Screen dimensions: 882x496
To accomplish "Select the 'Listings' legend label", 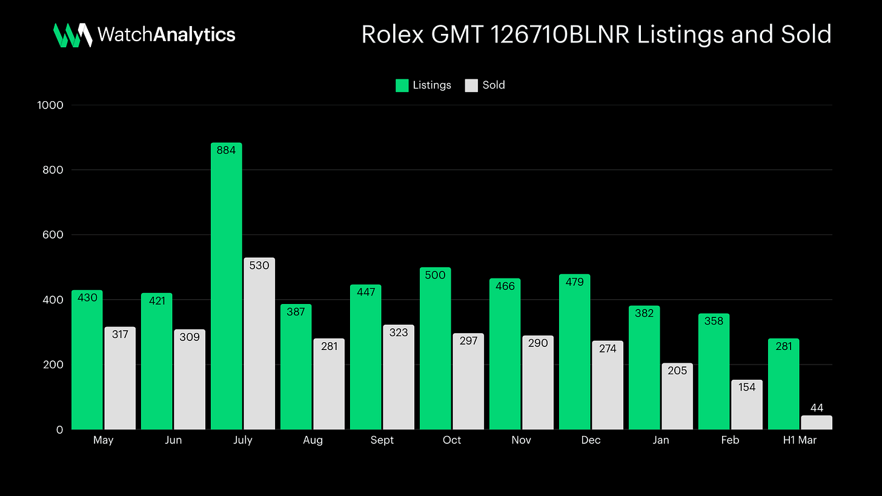I will (x=432, y=85).
